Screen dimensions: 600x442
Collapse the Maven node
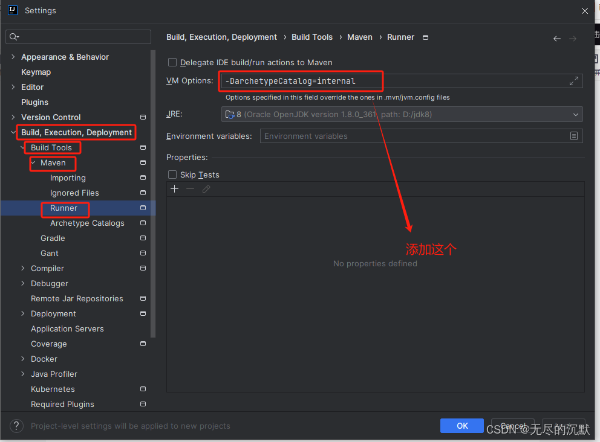tap(33, 163)
